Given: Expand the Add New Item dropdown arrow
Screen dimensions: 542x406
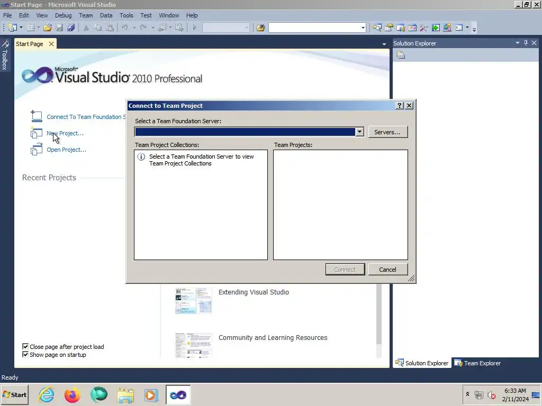Looking at the screenshot, I should [x=38, y=27].
